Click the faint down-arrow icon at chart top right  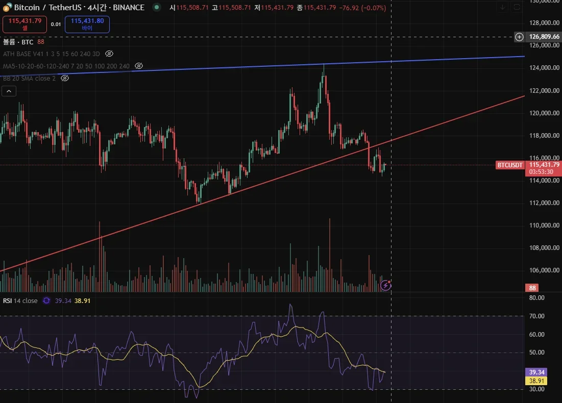pos(502,7)
